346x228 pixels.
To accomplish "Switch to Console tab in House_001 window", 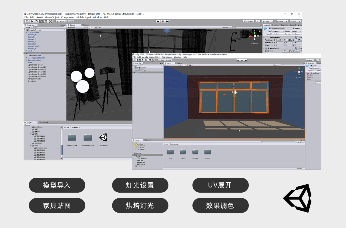I will click(44, 122).
